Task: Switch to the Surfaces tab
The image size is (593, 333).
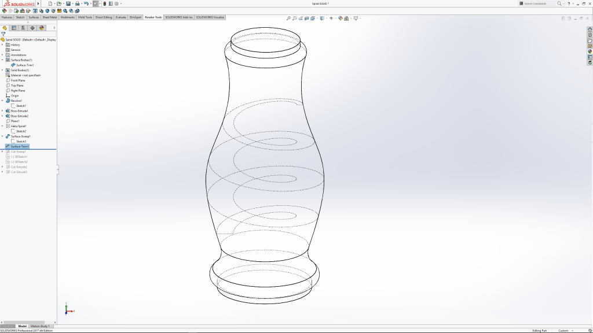Action: 35,17
